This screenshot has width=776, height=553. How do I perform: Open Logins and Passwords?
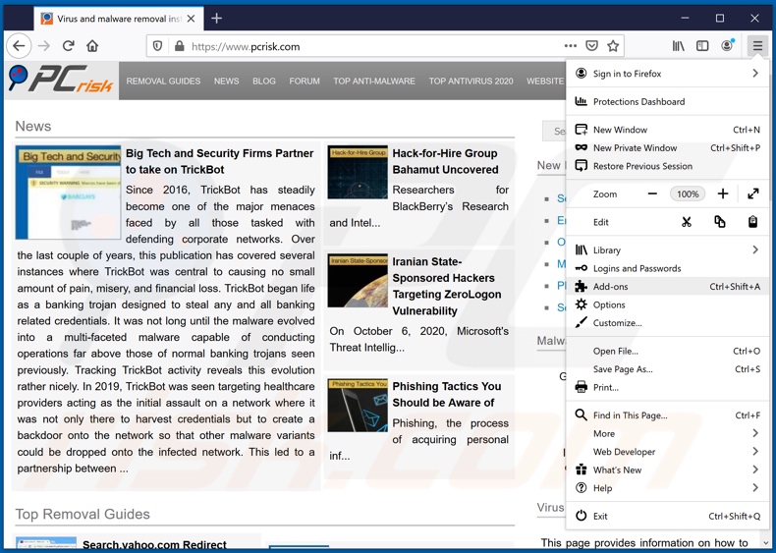pos(667,268)
